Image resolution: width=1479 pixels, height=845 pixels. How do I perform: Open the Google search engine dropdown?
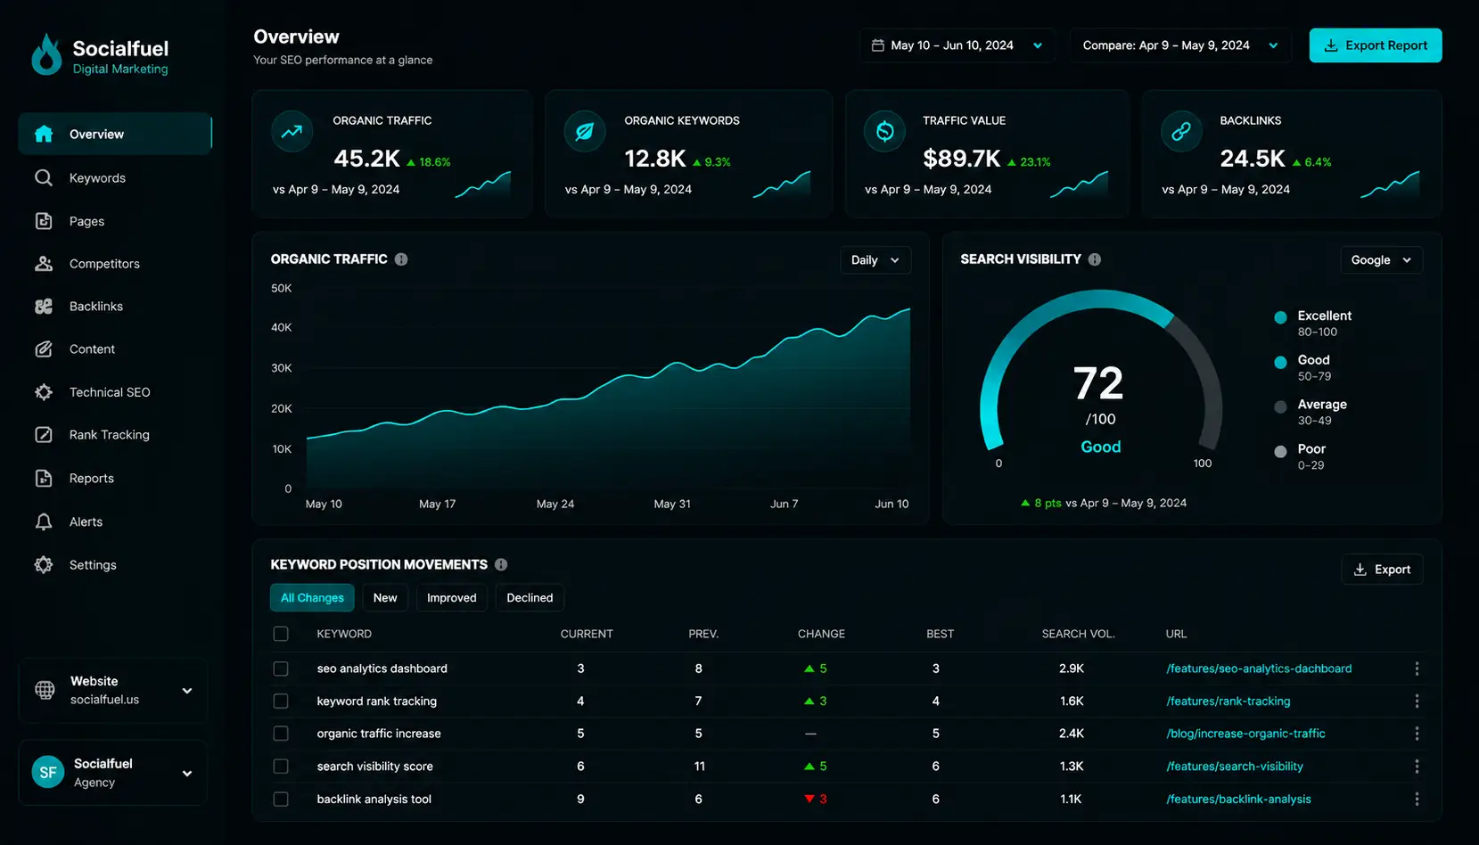(x=1381, y=260)
